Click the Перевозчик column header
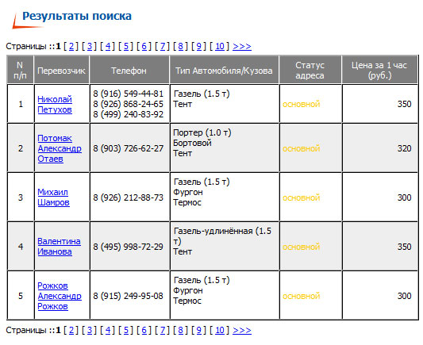423x345 pixels. pos(62,71)
